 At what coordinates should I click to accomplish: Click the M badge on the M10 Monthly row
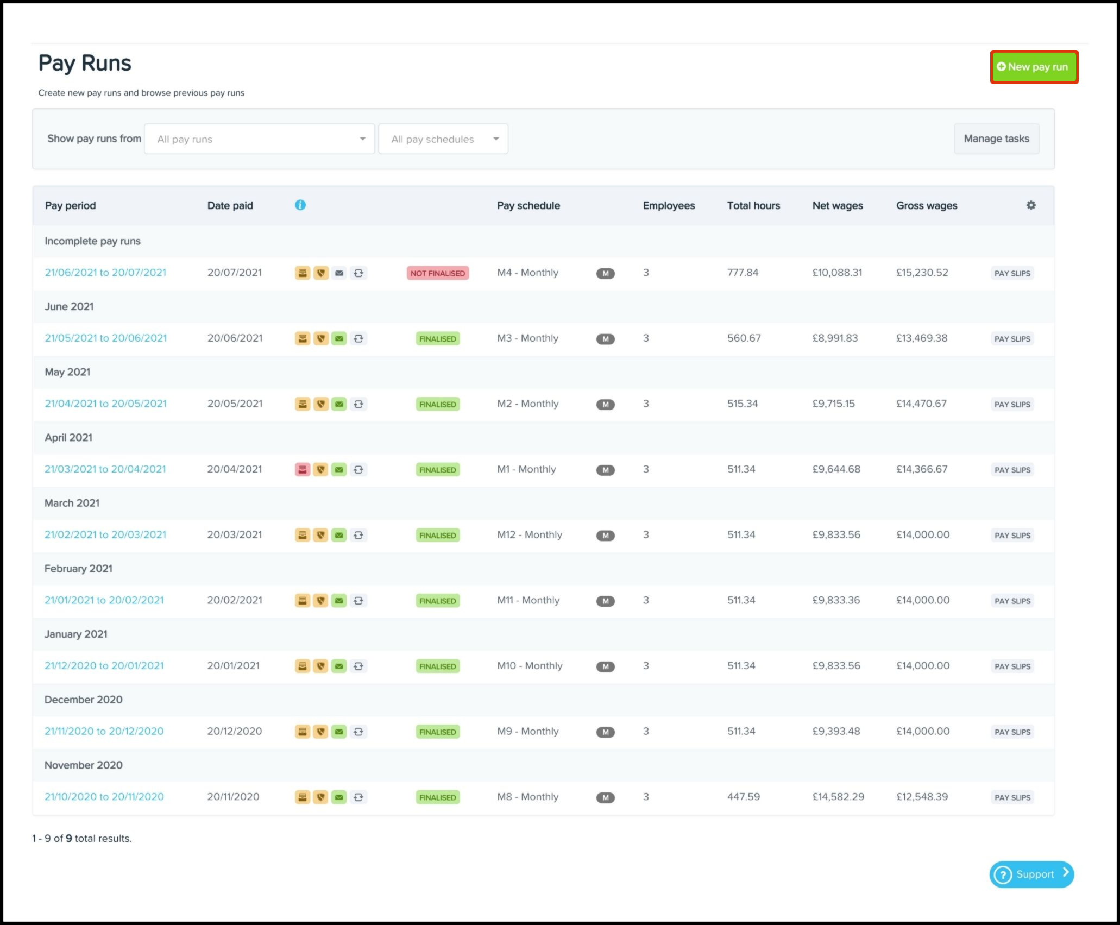pyautogui.click(x=605, y=666)
